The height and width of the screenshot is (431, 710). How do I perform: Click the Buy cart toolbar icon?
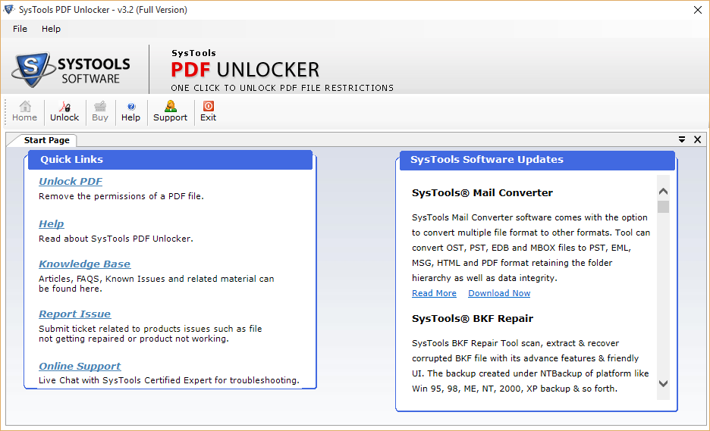click(x=100, y=111)
